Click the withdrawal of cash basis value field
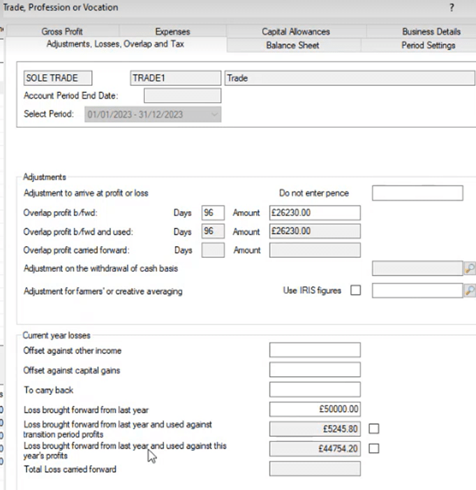 pyautogui.click(x=417, y=268)
